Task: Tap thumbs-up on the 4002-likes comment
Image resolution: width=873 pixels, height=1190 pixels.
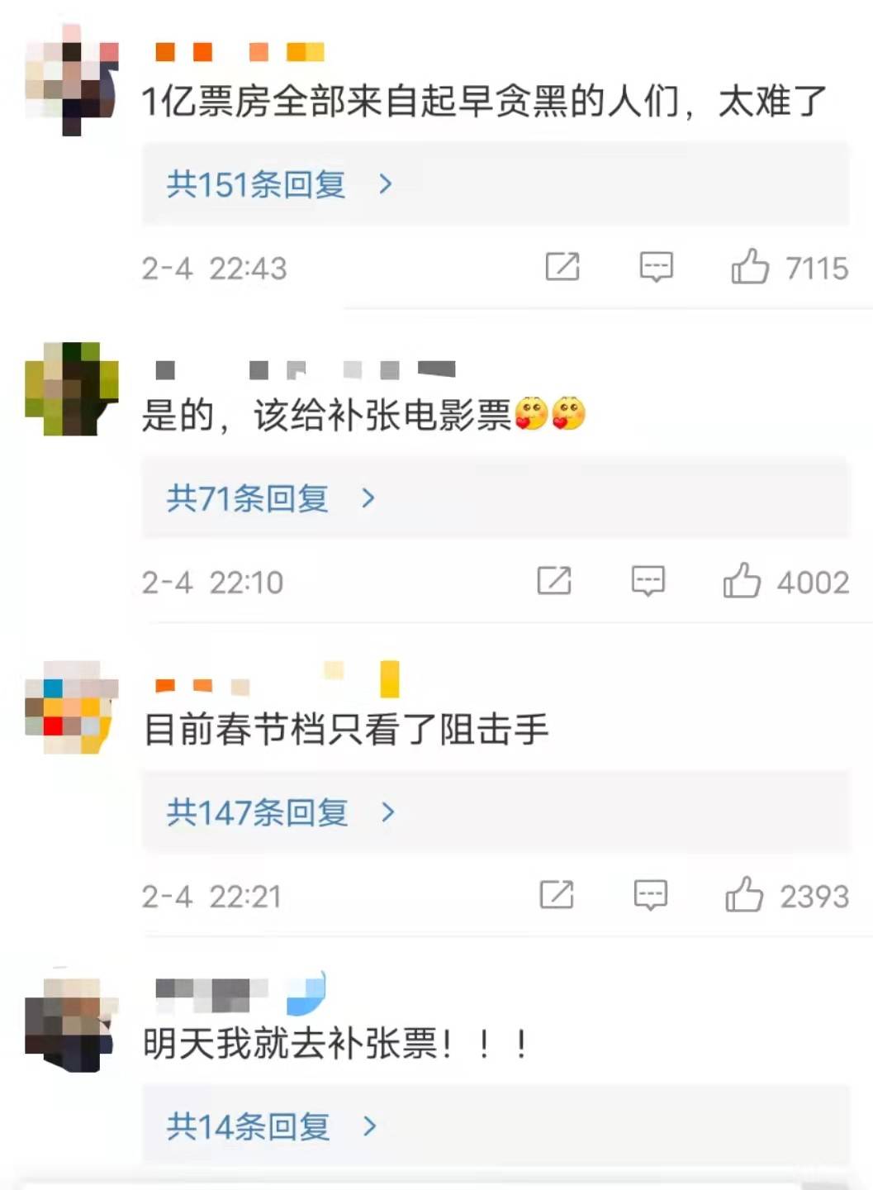Action: coord(742,581)
